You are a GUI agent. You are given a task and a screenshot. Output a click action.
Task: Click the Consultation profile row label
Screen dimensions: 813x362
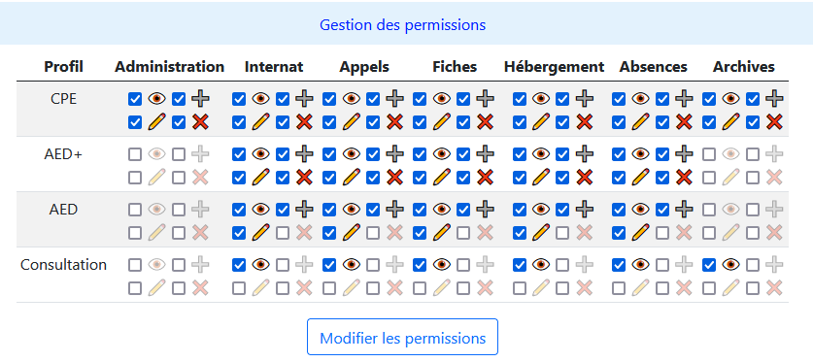pyautogui.click(x=63, y=265)
